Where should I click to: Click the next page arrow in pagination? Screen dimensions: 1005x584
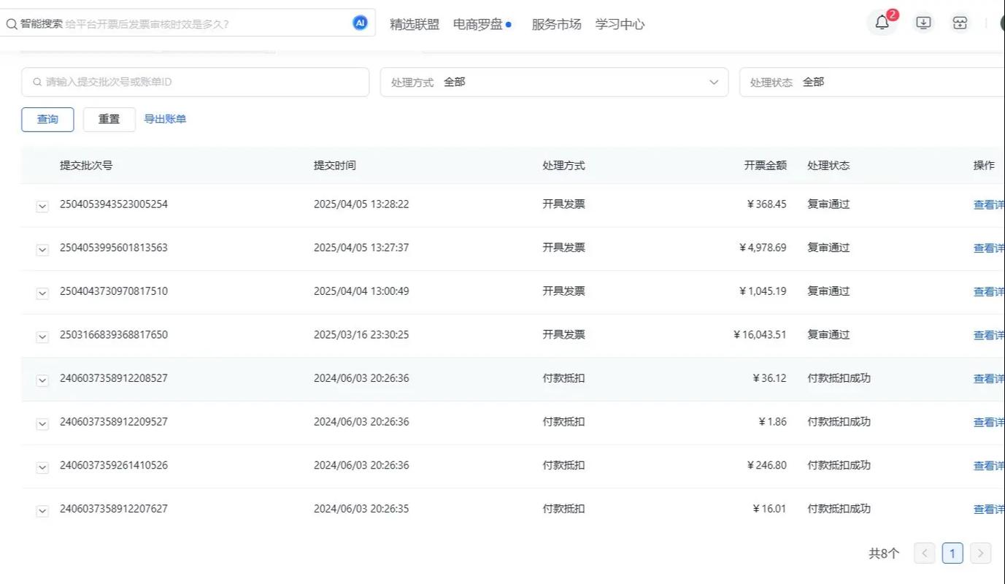980,553
